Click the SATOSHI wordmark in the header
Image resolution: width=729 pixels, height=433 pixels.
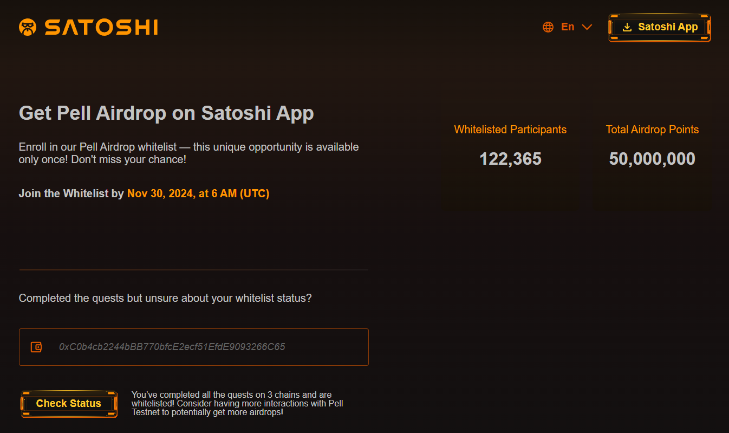[x=101, y=27]
